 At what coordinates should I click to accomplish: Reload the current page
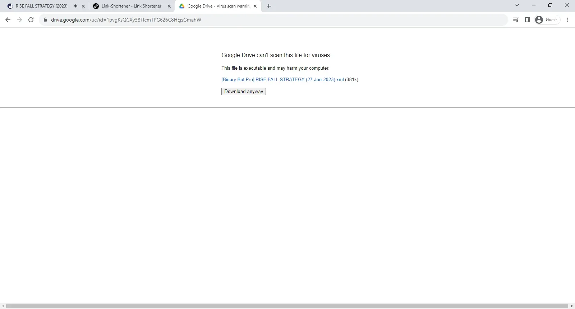pyautogui.click(x=31, y=20)
